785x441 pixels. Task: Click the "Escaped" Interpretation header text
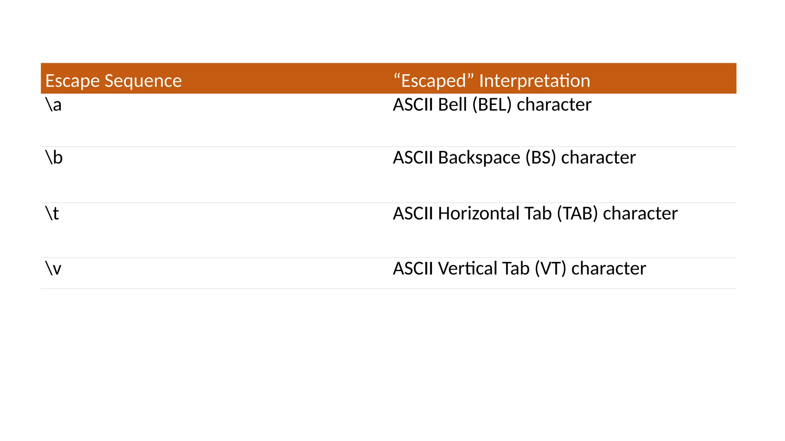(x=492, y=81)
